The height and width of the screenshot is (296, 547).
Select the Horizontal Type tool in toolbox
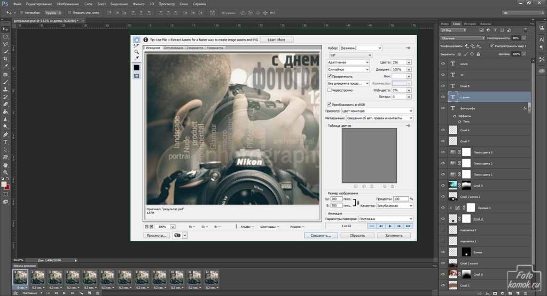tap(5, 142)
